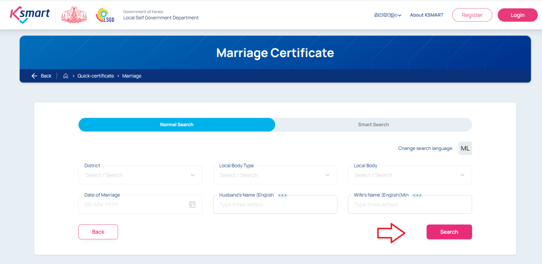Expand the Local Body Type dropdown
Screen dimensions: 542x264
coord(275,175)
